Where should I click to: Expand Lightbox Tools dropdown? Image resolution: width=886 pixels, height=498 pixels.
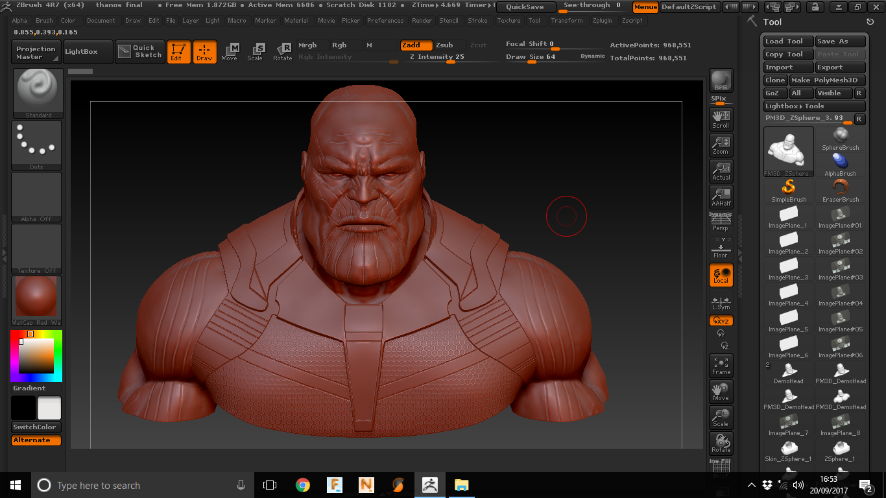pos(814,106)
